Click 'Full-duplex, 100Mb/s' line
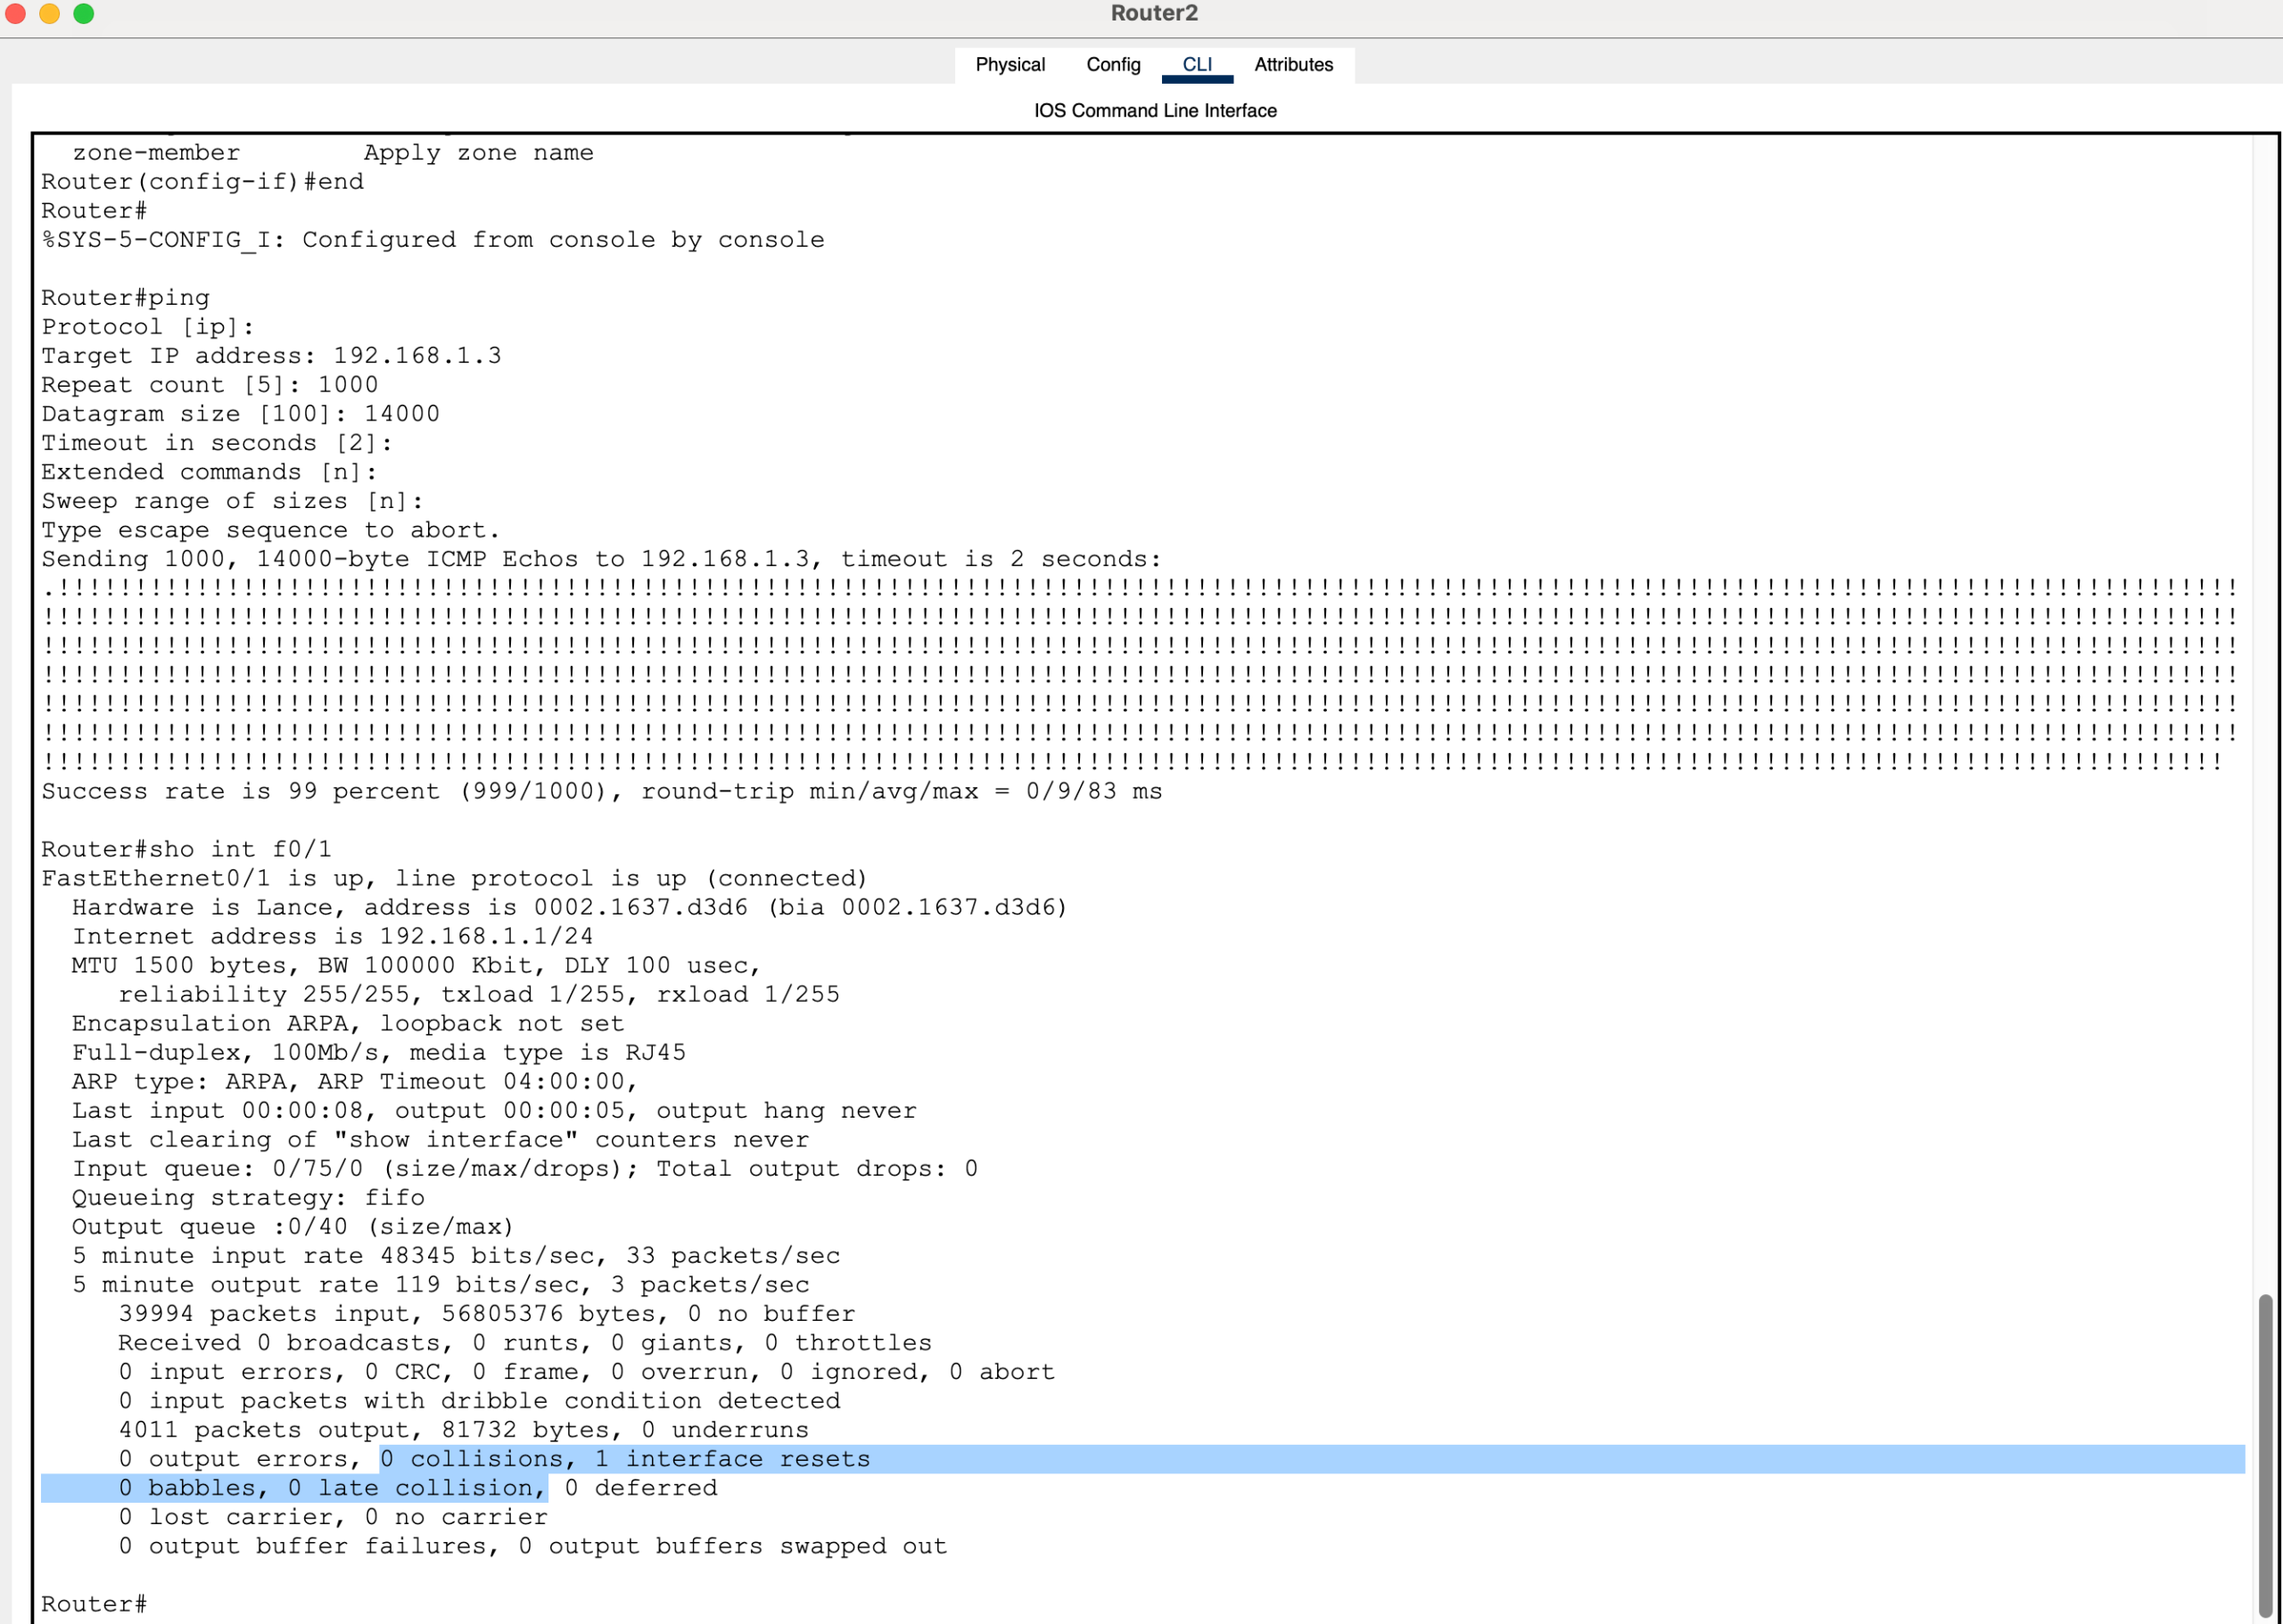This screenshot has width=2283, height=1624. tap(379, 1052)
